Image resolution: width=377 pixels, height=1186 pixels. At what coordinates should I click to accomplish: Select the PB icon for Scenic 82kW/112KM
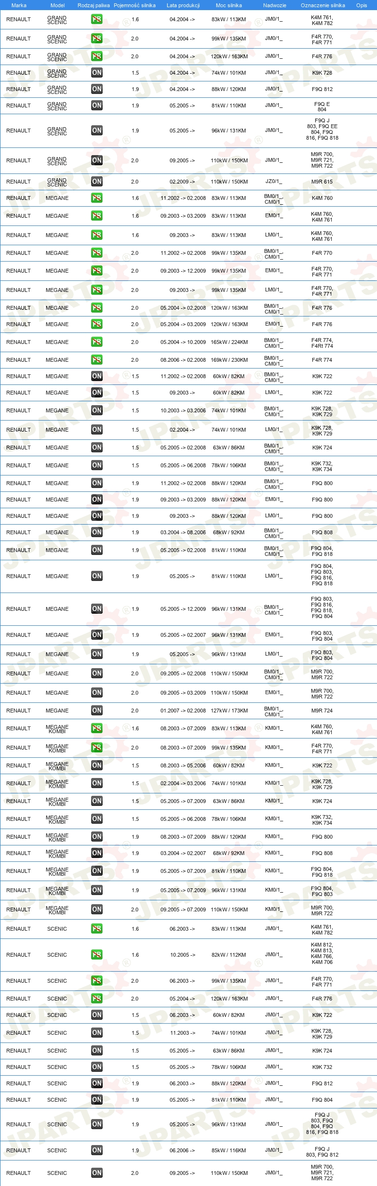coord(97,955)
